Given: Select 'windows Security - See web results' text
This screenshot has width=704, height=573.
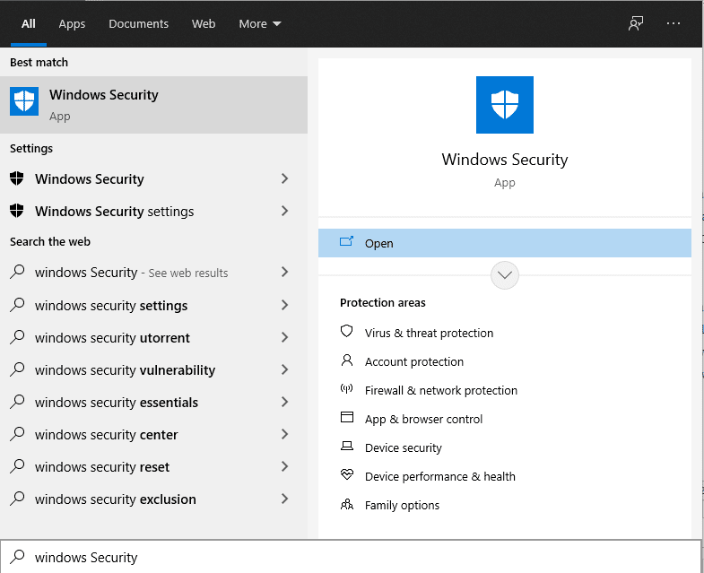Looking at the screenshot, I should (132, 272).
